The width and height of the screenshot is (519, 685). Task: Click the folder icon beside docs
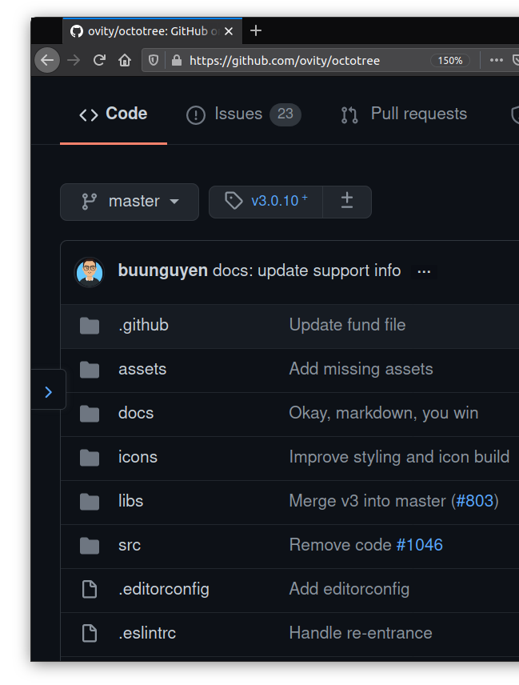coord(90,415)
